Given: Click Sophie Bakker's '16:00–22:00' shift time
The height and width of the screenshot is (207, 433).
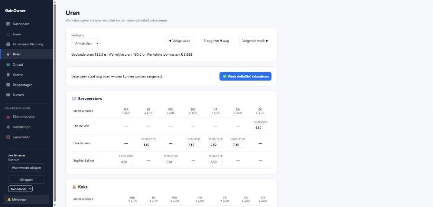Looking at the screenshot, I should pos(215,156).
